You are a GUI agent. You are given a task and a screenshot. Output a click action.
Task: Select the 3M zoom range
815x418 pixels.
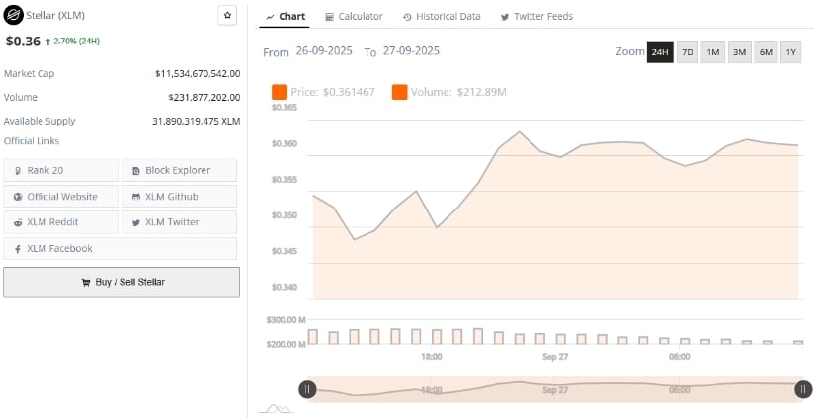point(739,52)
